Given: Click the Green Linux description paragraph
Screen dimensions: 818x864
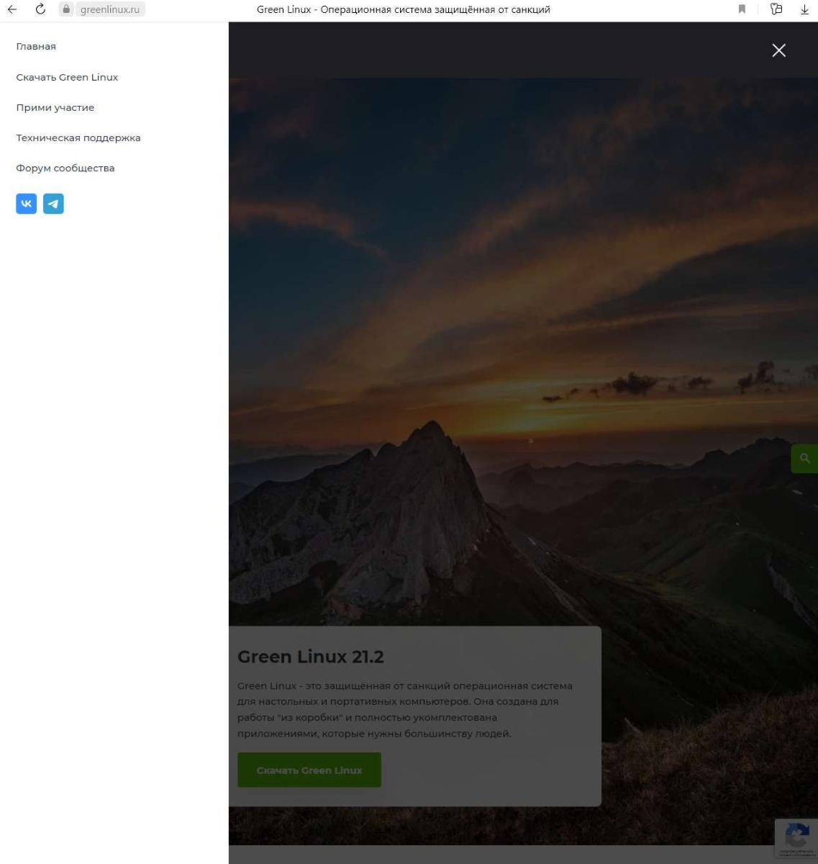Looking at the screenshot, I should (x=405, y=710).
